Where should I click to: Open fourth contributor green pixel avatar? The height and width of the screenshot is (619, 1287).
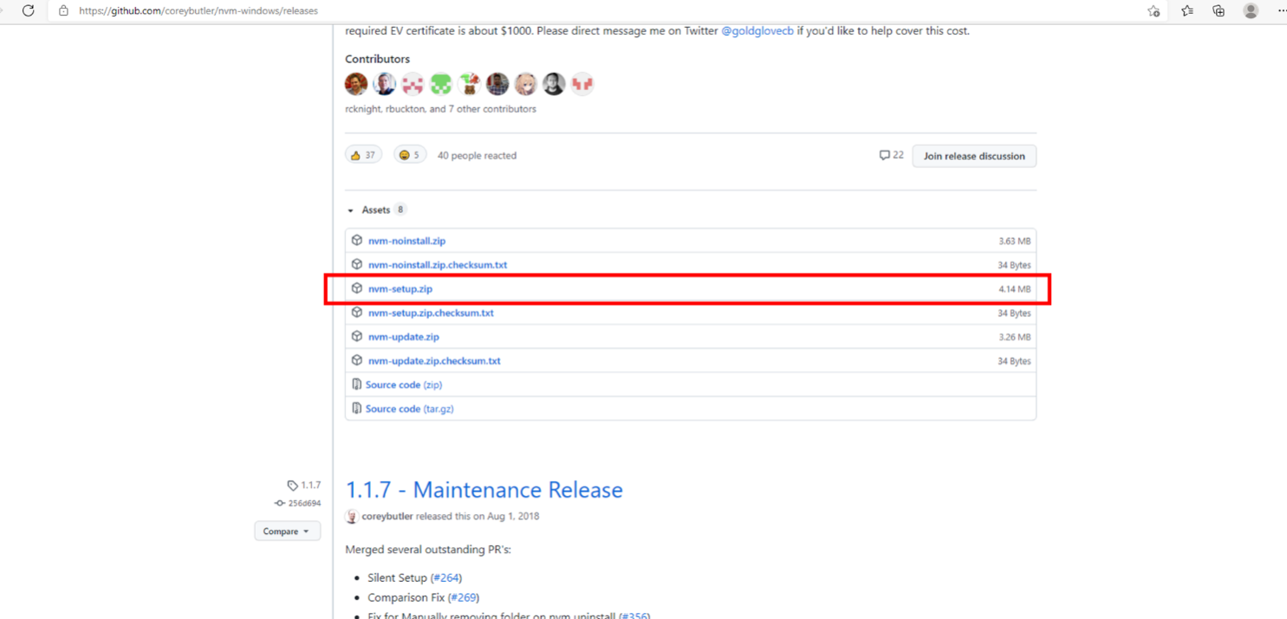tap(441, 84)
